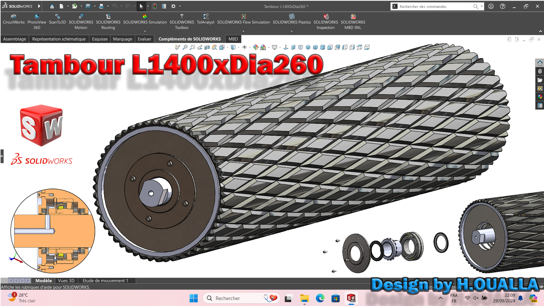The height and width of the screenshot is (306, 544).
Task: Click the Normal To view icon
Action: point(286,47)
